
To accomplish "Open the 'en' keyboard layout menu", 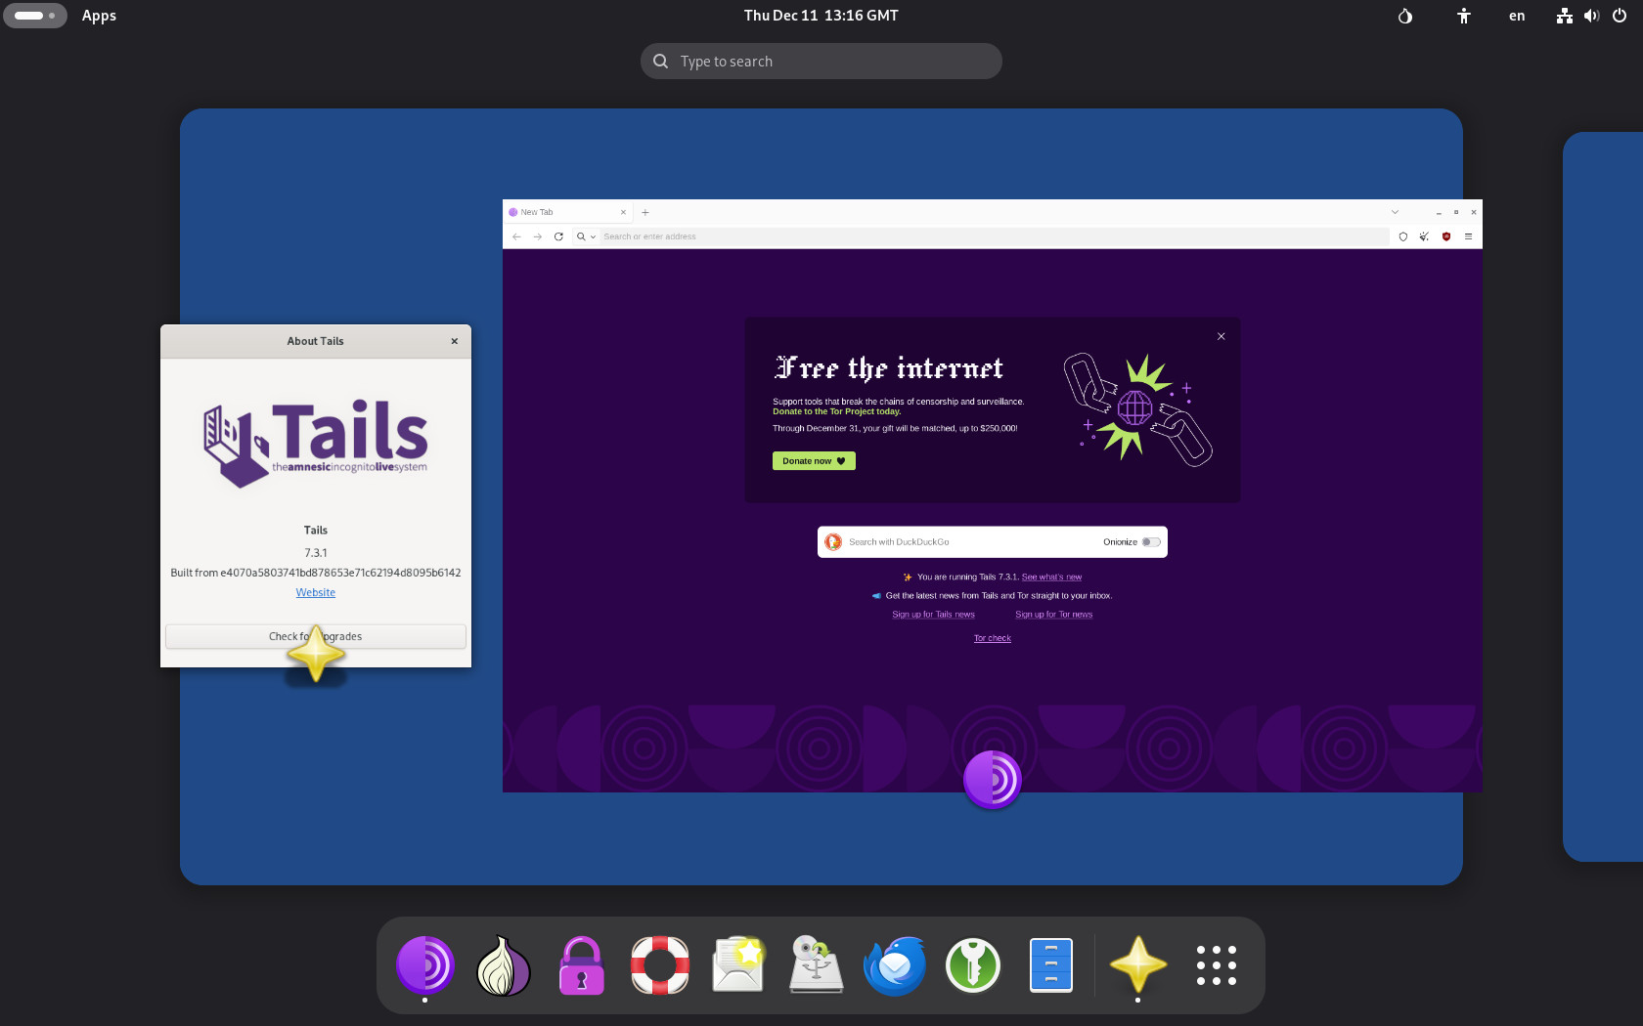I will point(1516,16).
